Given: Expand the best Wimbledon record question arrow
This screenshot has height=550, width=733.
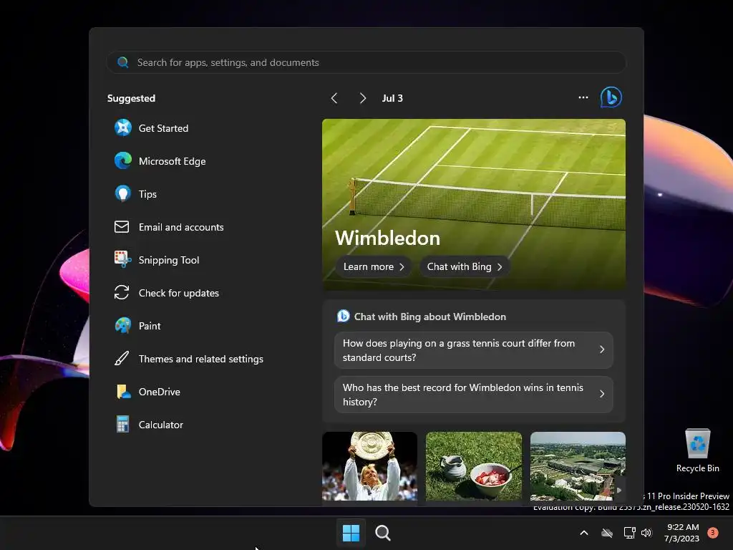Looking at the screenshot, I should pyautogui.click(x=602, y=395).
